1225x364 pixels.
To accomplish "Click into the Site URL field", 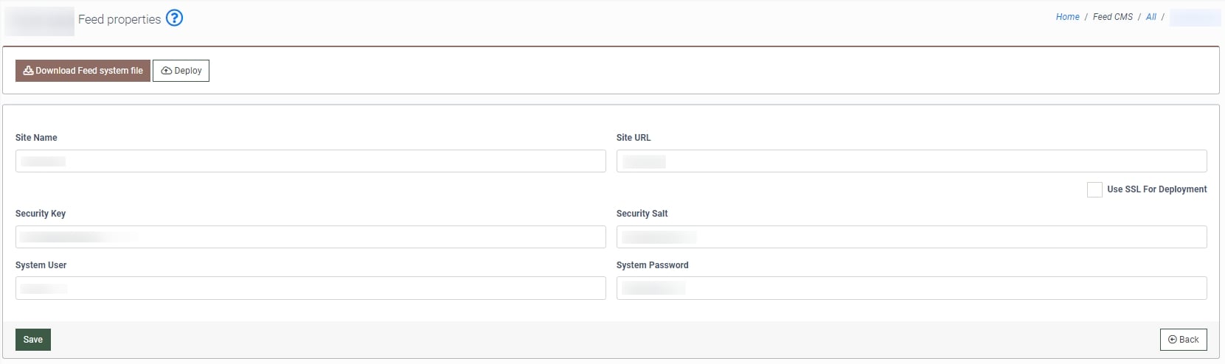I will (x=912, y=161).
